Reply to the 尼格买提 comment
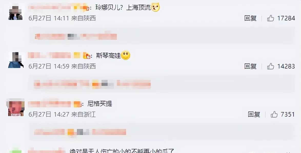The width and height of the screenshot is (301, 153). click(x=254, y=115)
